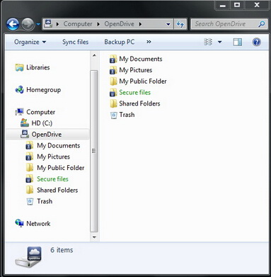Select green Secure files in the file list
271x277 pixels.
(134, 92)
